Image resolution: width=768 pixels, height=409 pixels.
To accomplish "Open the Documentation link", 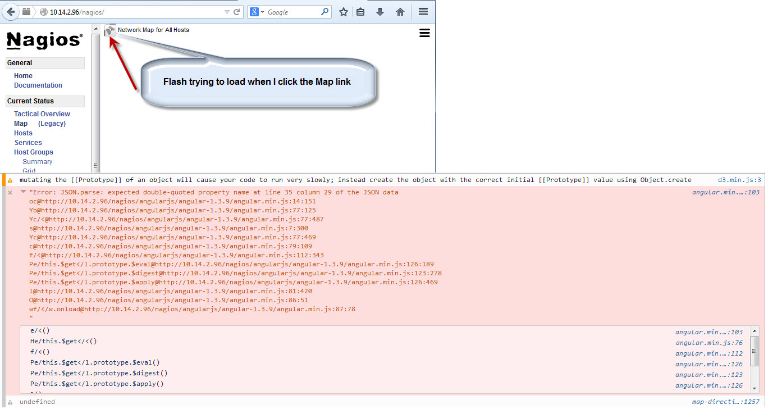I will point(38,85).
